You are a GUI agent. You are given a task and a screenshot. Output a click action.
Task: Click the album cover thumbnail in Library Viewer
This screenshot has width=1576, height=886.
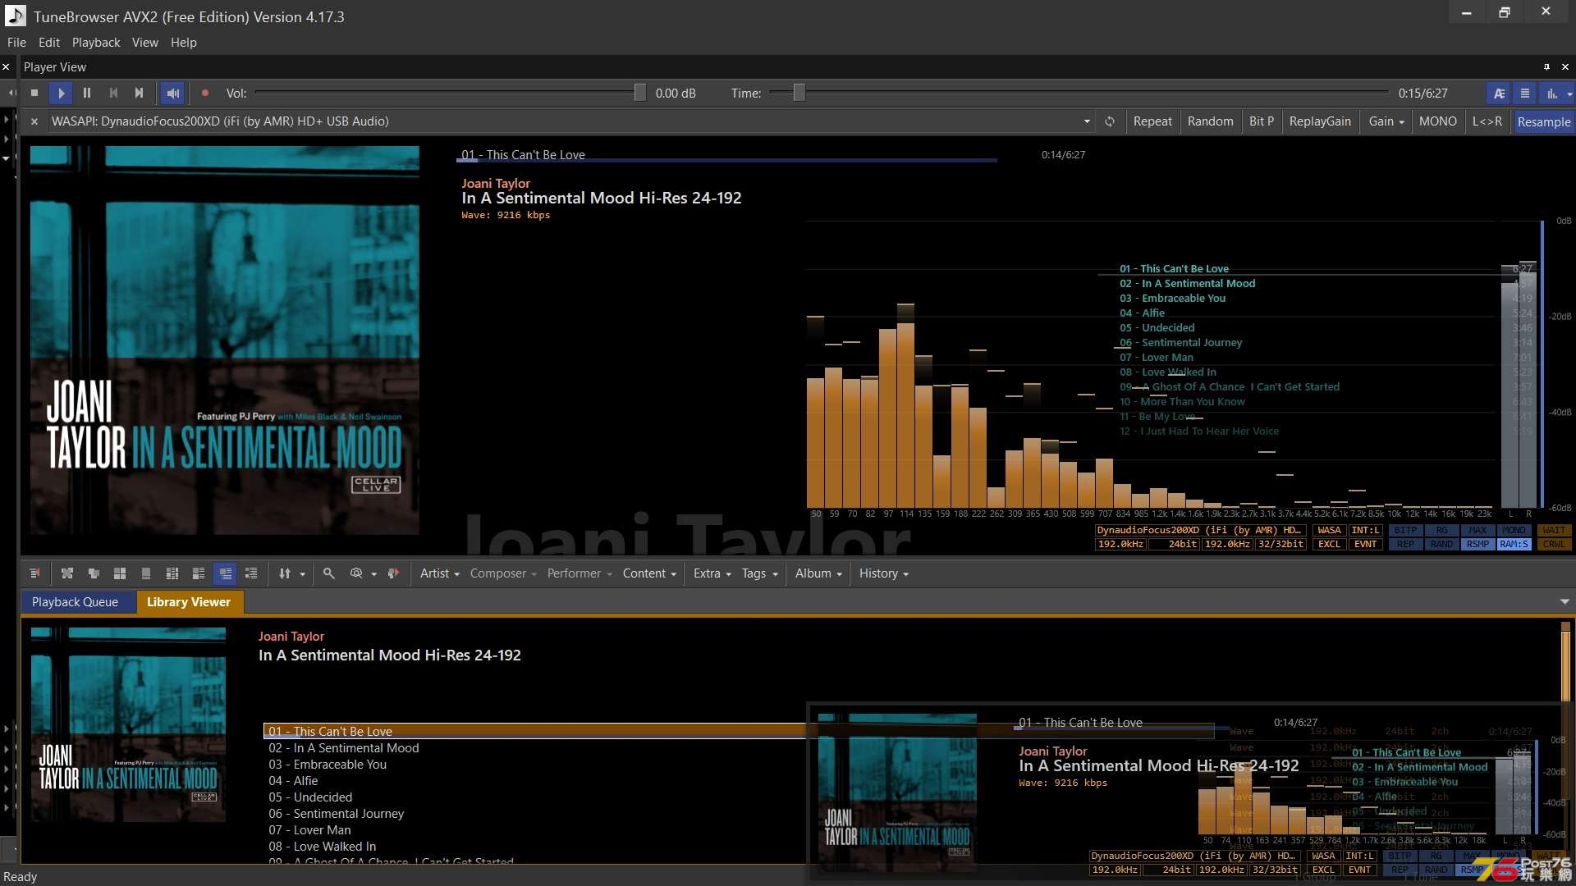pyautogui.click(x=128, y=725)
